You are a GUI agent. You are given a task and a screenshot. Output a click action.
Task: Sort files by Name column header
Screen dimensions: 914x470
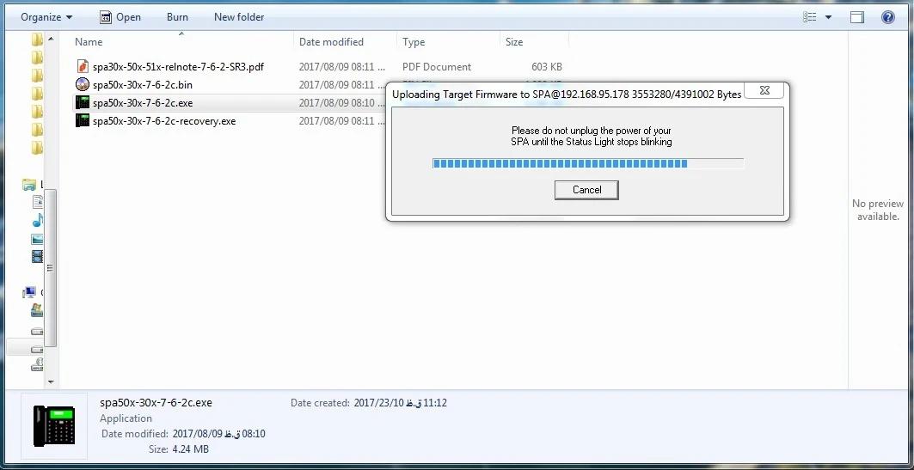[89, 42]
